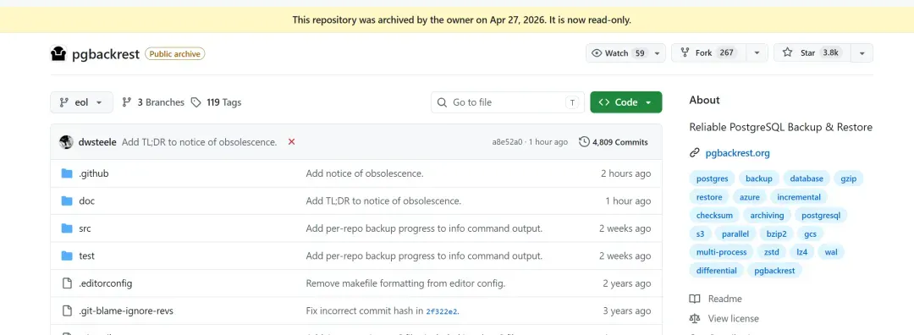Open the .editorconfig file
Screen dimensions: 914x335
click(106, 283)
